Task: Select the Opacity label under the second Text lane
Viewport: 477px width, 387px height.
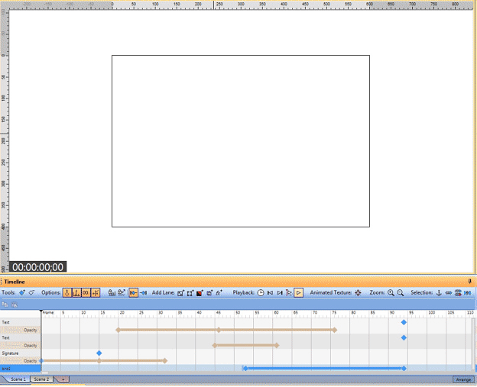Action: point(30,345)
